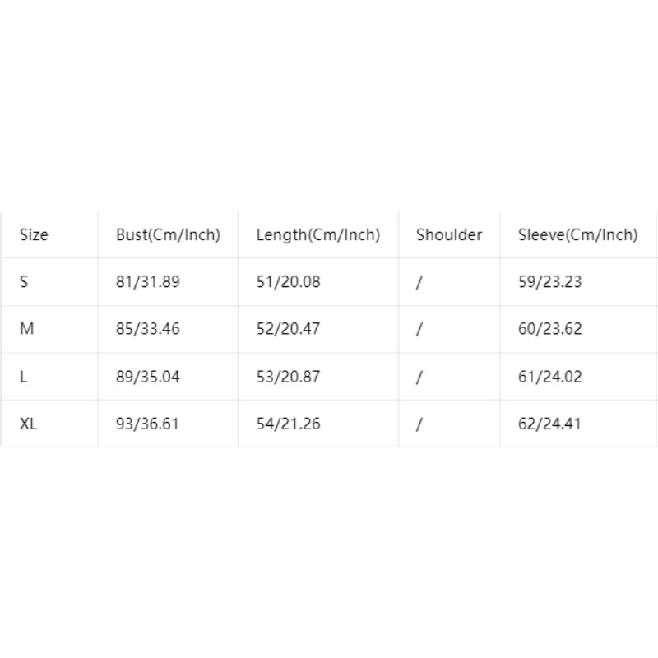Select the Sleeve(Cm/Inch) header cell
This screenshot has width=658, height=658.
(x=577, y=234)
